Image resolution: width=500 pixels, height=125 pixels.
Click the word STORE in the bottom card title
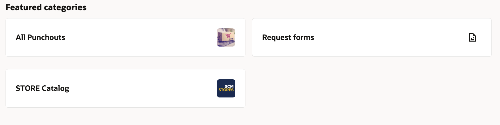pyautogui.click(x=28, y=88)
